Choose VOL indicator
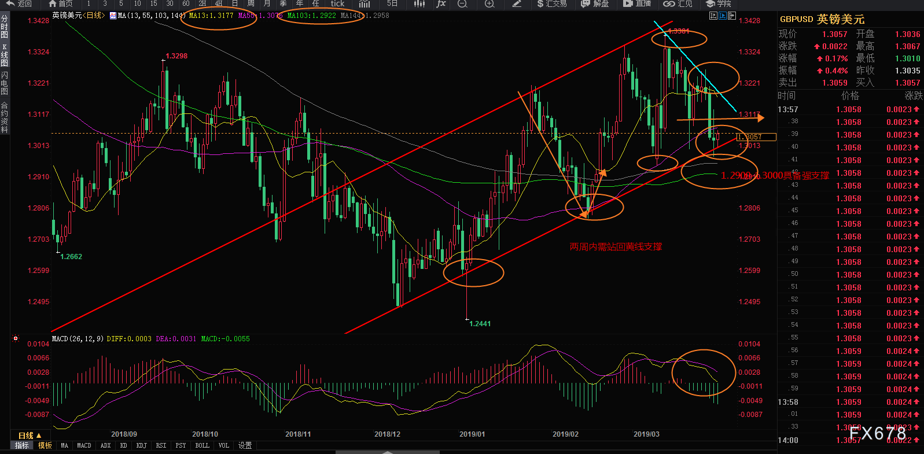Screen dimensions: 924x454 tap(223, 445)
